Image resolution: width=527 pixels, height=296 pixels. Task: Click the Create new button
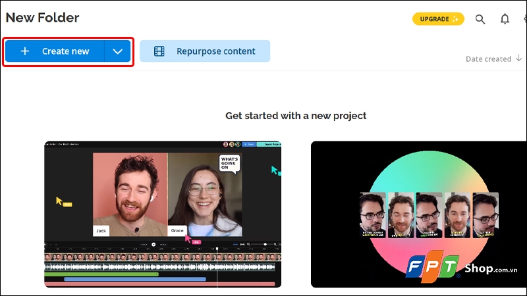coord(55,51)
